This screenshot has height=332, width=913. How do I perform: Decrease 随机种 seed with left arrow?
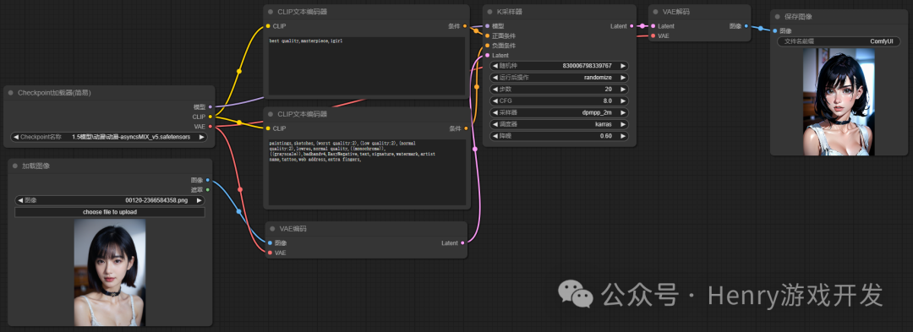click(x=495, y=66)
